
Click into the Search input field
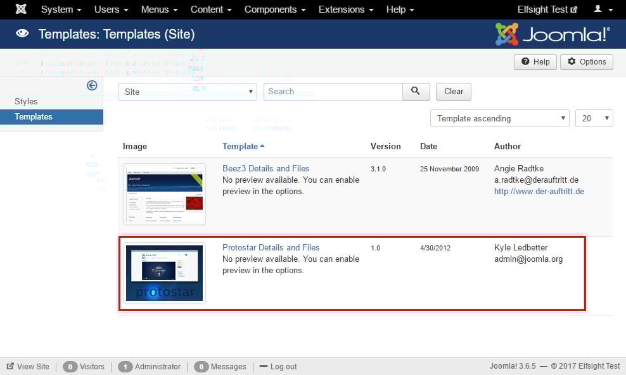point(333,92)
